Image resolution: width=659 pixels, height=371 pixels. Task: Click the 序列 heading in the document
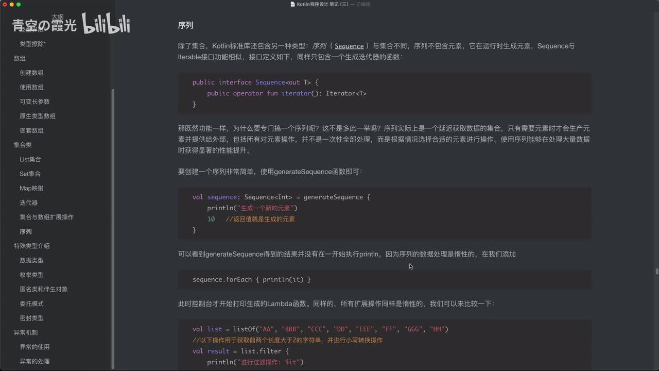[x=185, y=25]
